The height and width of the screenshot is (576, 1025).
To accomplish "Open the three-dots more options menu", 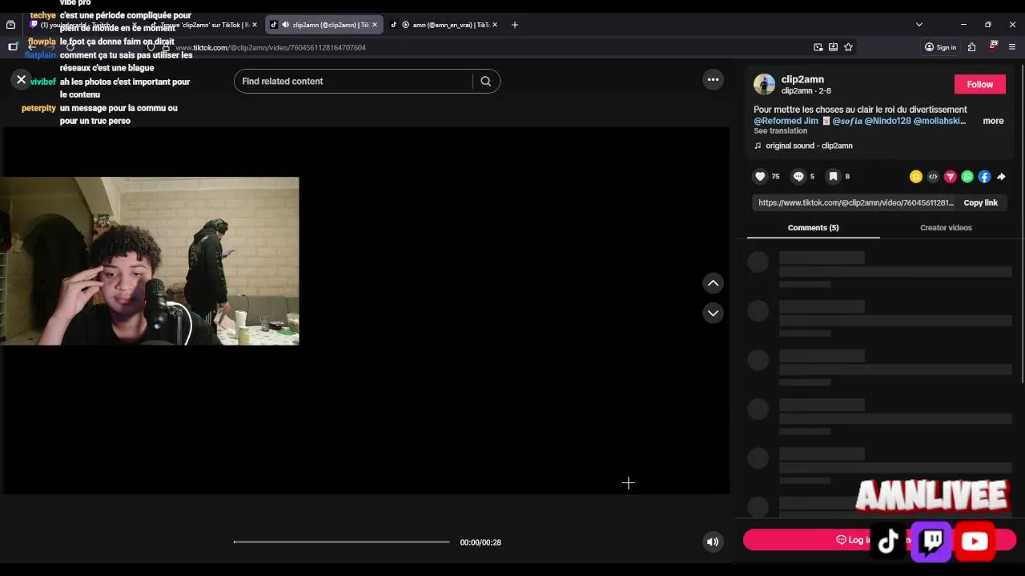I will pyautogui.click(x=713, y=79).
